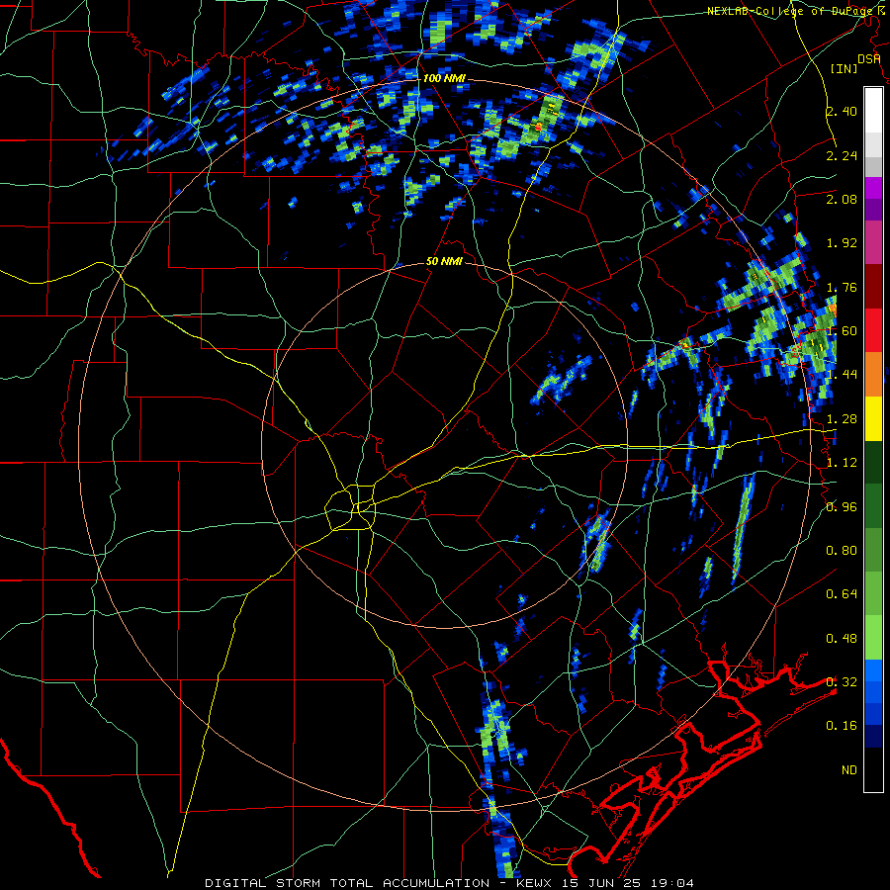Select the dark red legend swatch

(x=873, y=287)
